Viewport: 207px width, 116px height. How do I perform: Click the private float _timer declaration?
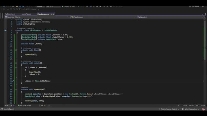pos(31,44)
